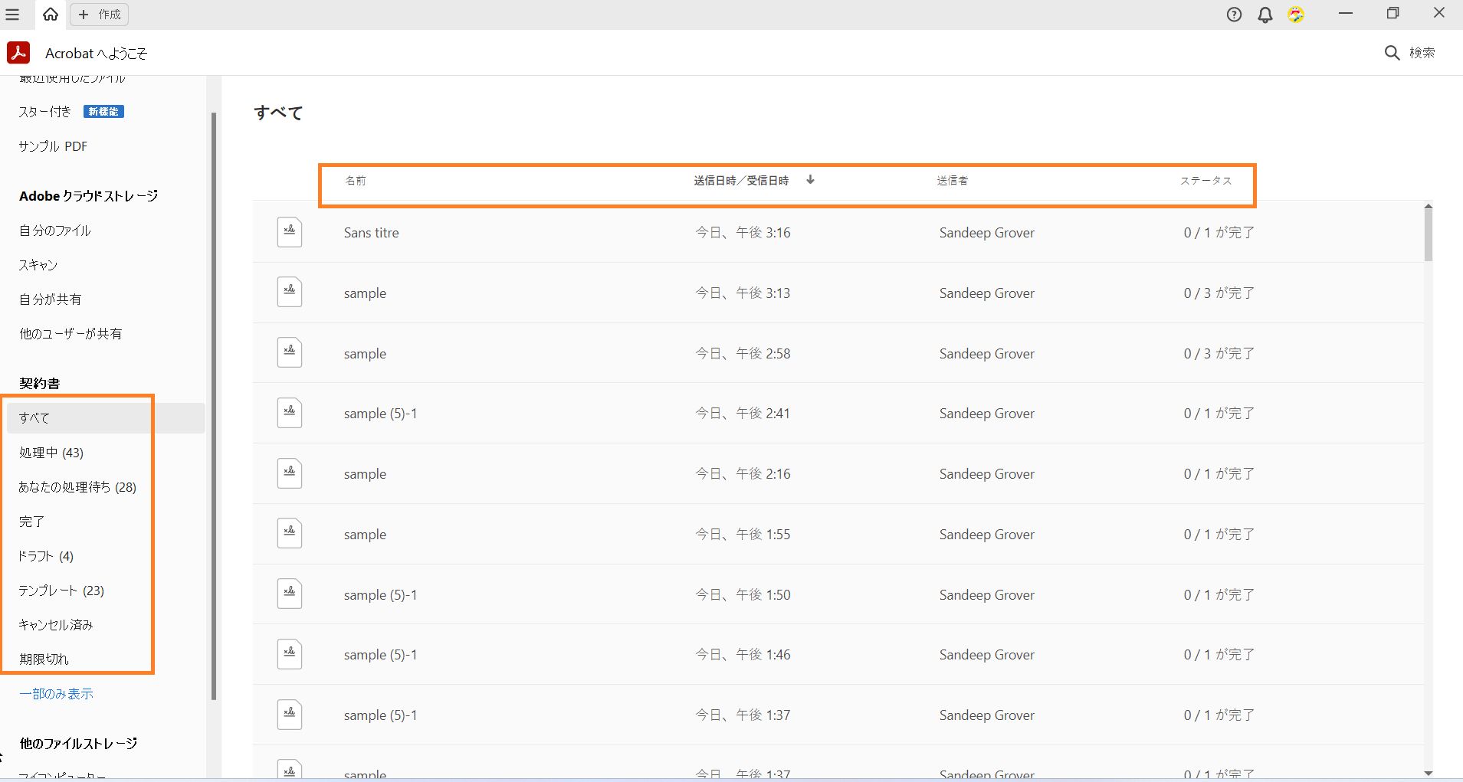Click Sandeep Grover in the Sans titre row
The height and width of the screenshot is (782, 1463).
(987, 233)
